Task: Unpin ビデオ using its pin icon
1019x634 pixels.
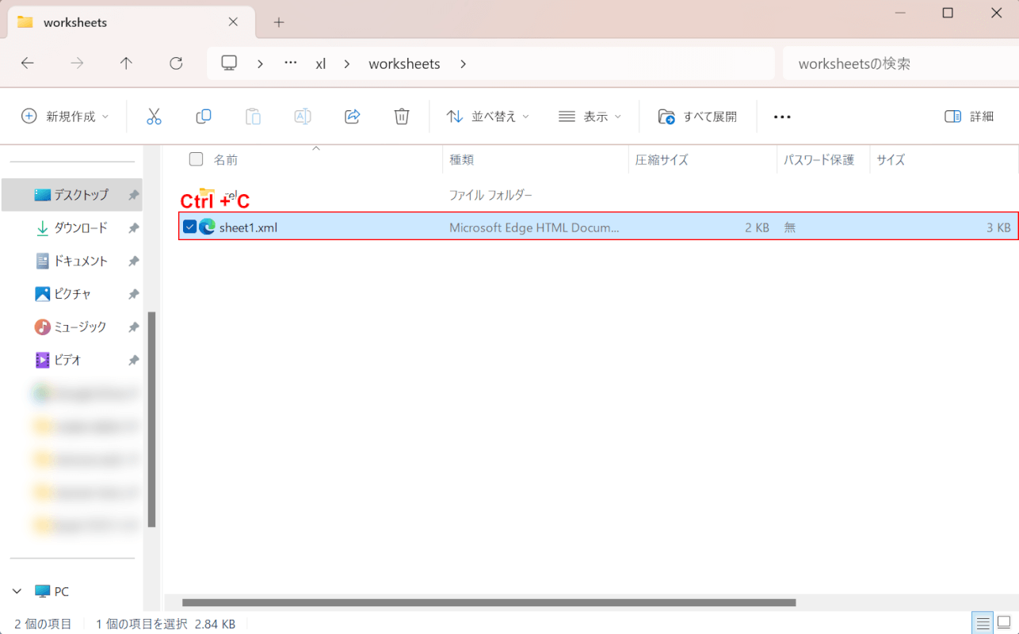Action: click(x=133, y=360)
